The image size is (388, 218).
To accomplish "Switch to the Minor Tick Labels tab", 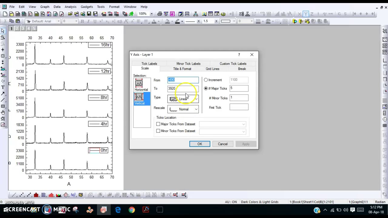I will [188, 64].
